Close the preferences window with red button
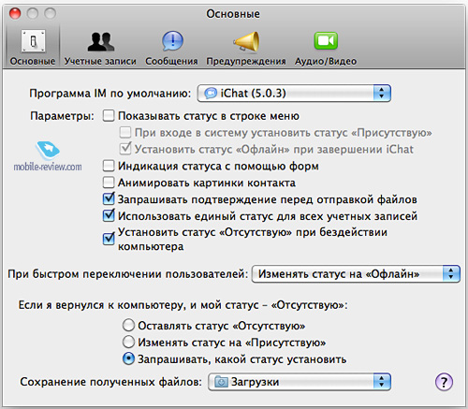 pyautogui.click(x=15, y=13)
